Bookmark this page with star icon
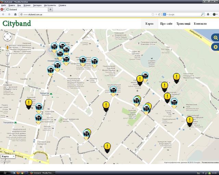 pyautogui.click(x=153, y=14)
